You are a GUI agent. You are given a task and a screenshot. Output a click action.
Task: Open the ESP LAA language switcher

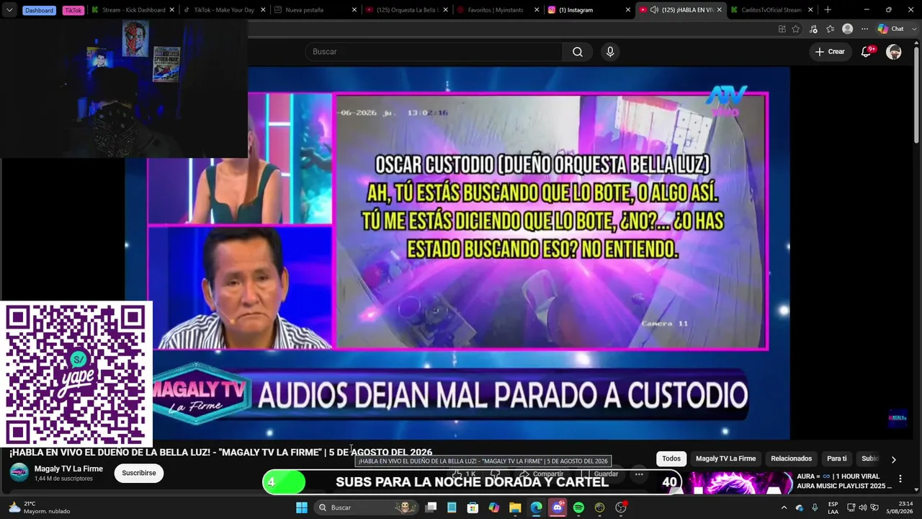[x=833, y=507]
